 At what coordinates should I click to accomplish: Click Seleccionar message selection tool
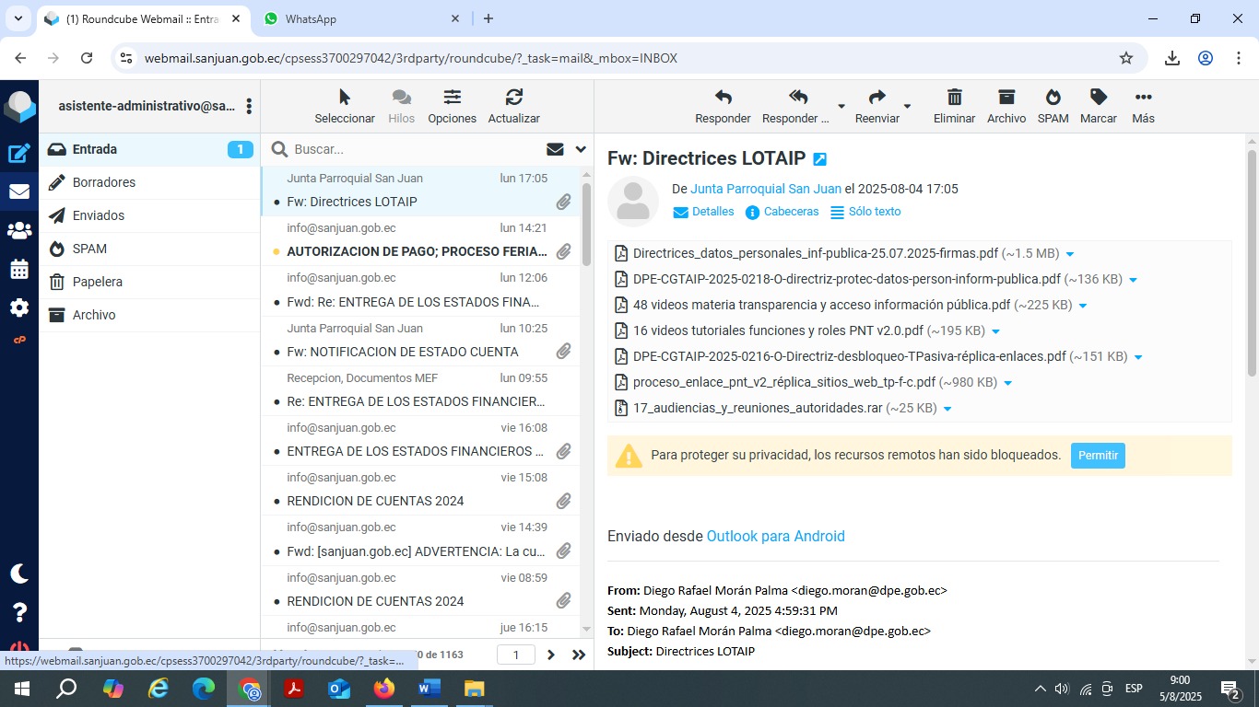point(345,99)
